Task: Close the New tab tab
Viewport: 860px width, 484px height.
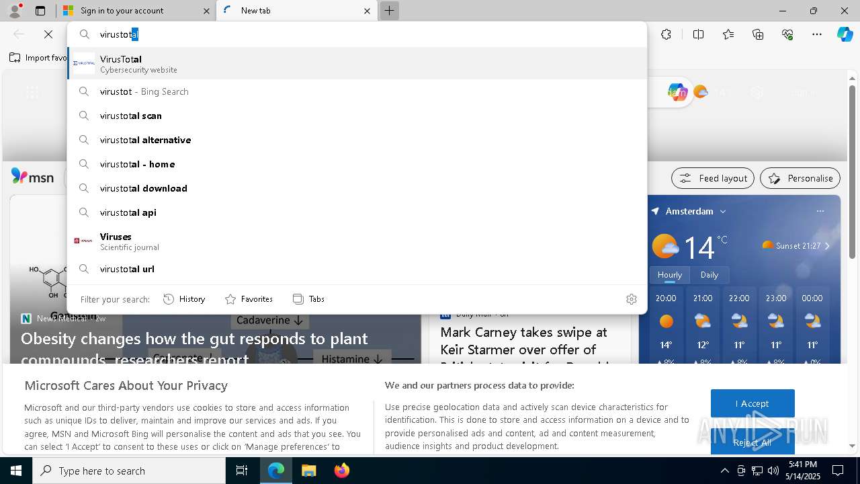Action: pos(367,11)
